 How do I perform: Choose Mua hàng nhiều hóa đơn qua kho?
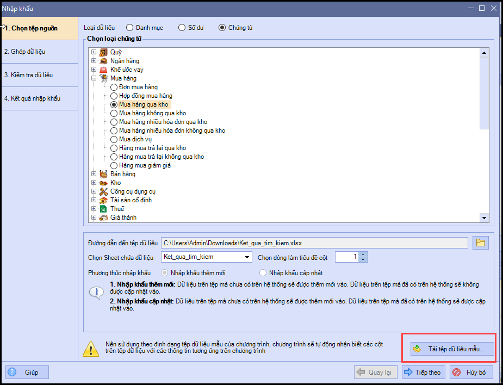coord(114,122)
